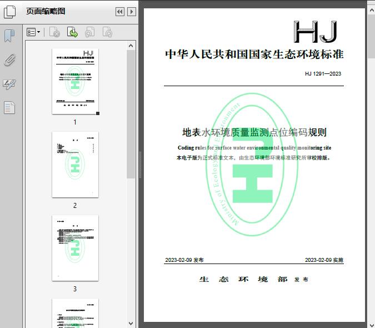
Task: Click the standard number HJ 1291—2023
Action: click(x=323, y=74)
